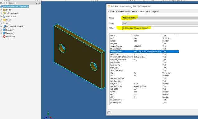Expand the Extrusion5 node
This screenshot has width=198, height=119.
1,33
